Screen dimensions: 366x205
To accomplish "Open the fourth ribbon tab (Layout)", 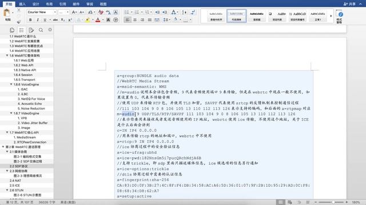I will click(x=49, y=4).
